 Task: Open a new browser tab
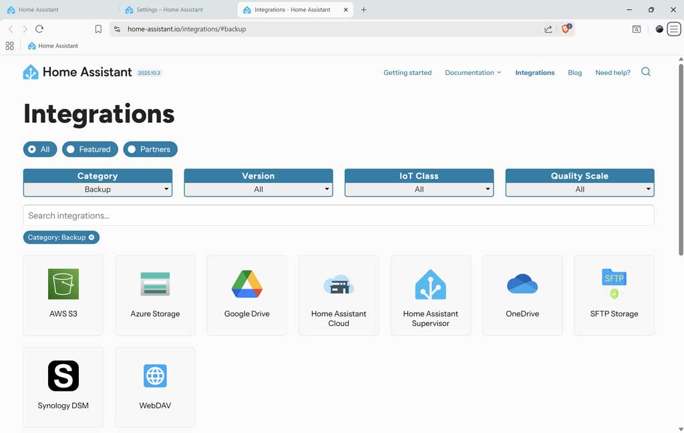[363, 9]
